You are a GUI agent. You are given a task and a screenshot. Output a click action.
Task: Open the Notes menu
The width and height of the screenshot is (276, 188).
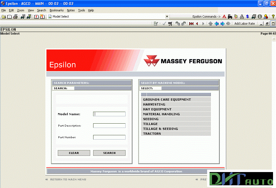tap(71, 10)
